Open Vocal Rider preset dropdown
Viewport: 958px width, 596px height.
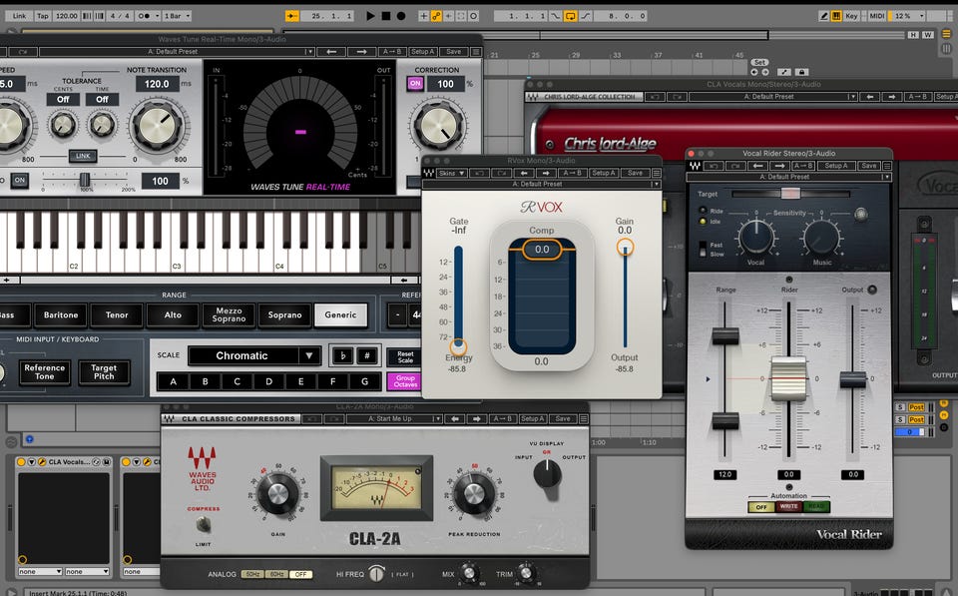788,177
